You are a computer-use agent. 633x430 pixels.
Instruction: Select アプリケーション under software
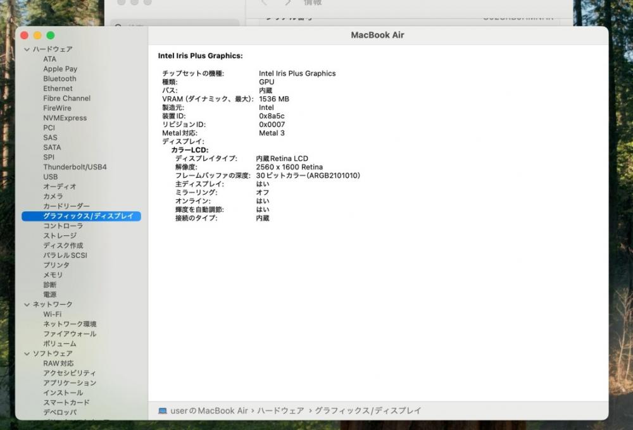(x=70, y=383)
